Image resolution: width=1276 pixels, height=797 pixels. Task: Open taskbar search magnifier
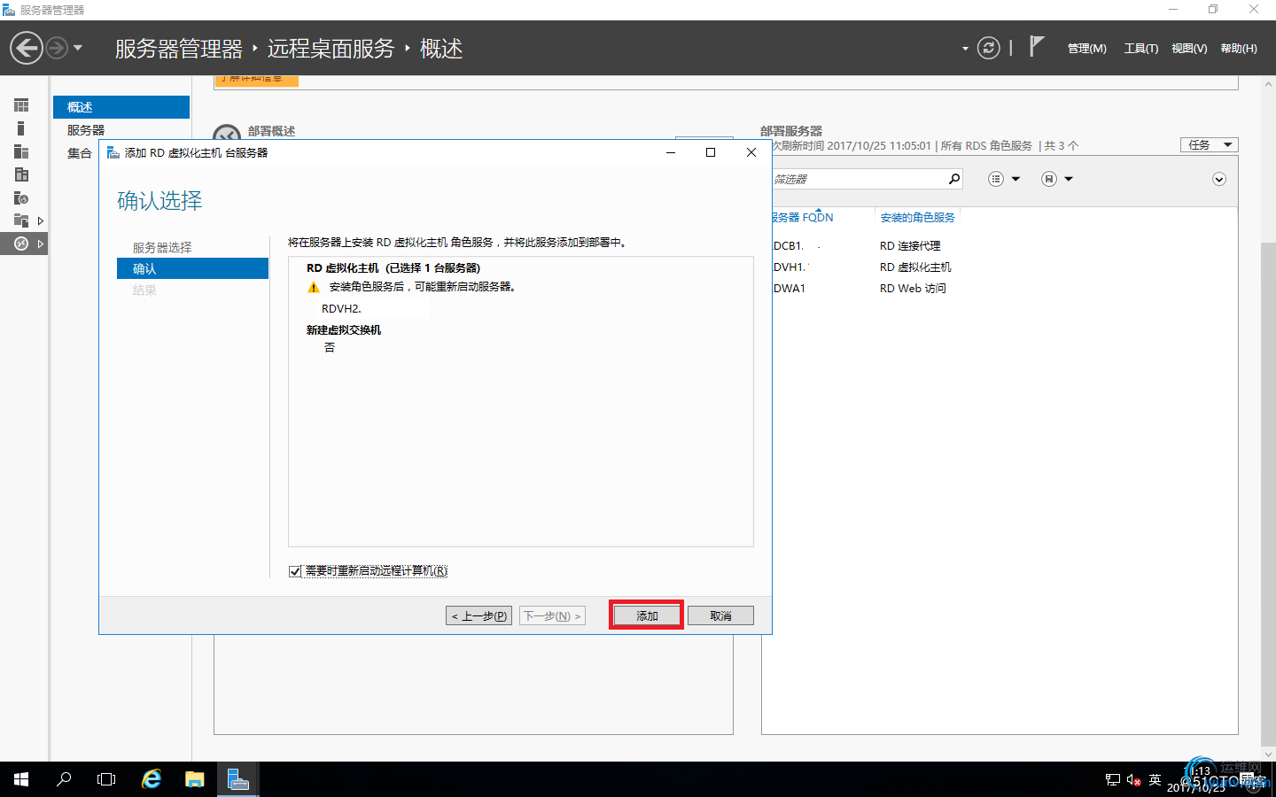click(x=64, y=779)
